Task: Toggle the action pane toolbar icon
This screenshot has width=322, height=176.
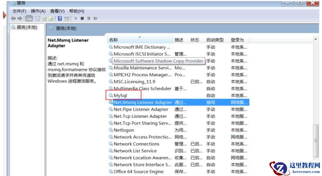Action: (x=67, y=18)
